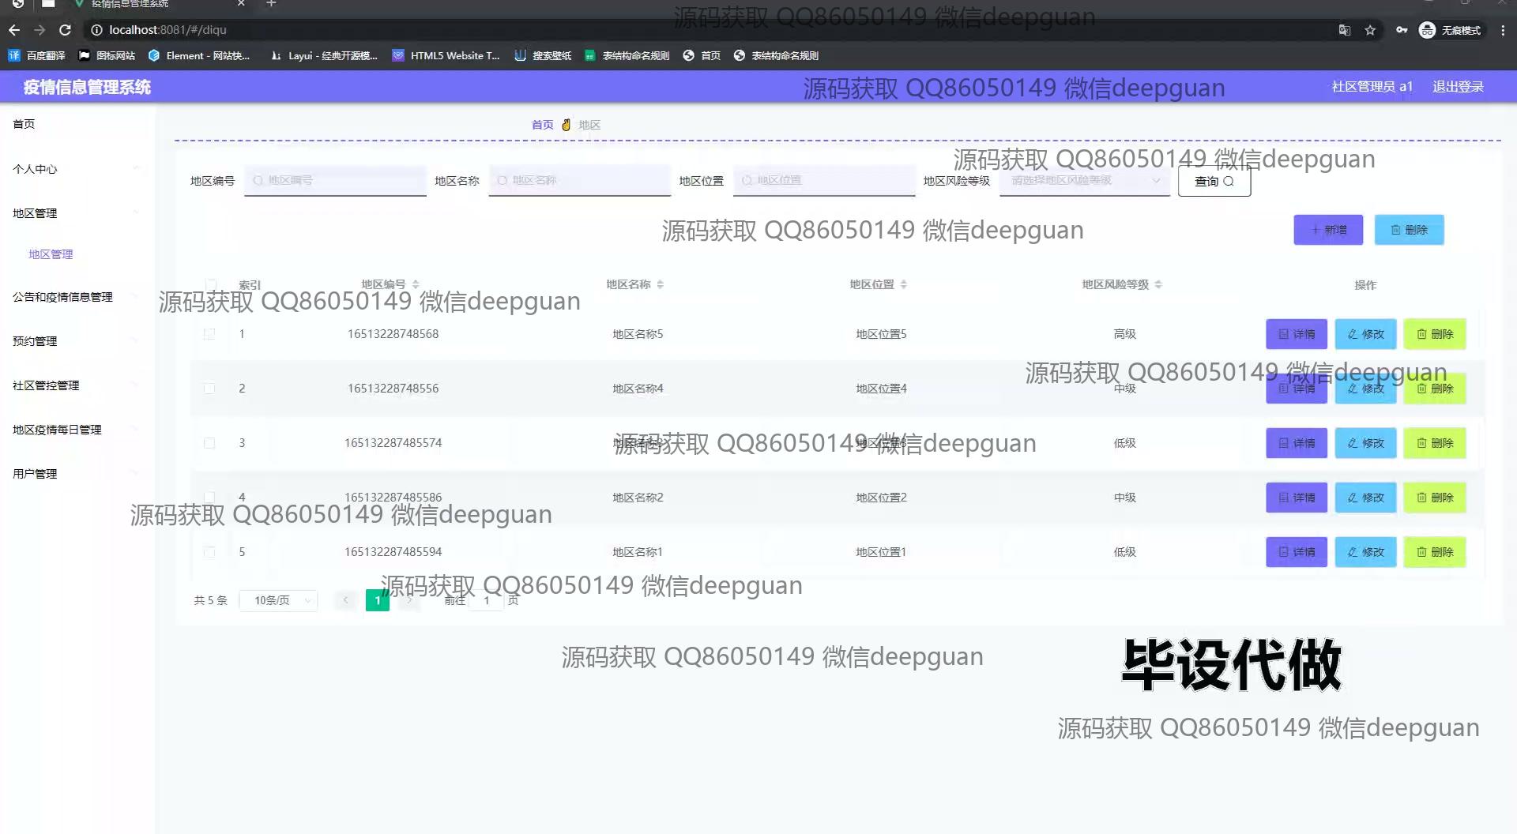1517x834 pixels.
Task: Open 图标网站 bookmark
Action: (x=107, y=55)
